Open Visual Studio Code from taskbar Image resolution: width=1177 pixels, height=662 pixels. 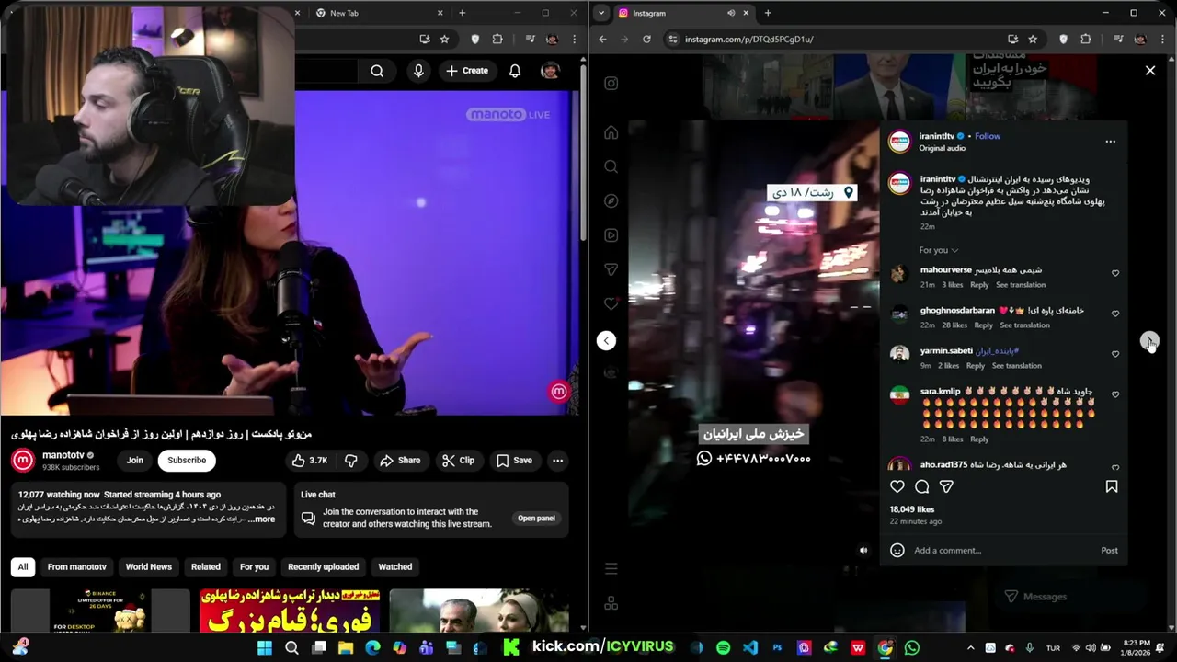pyautogui.click(x=750, y=647)
